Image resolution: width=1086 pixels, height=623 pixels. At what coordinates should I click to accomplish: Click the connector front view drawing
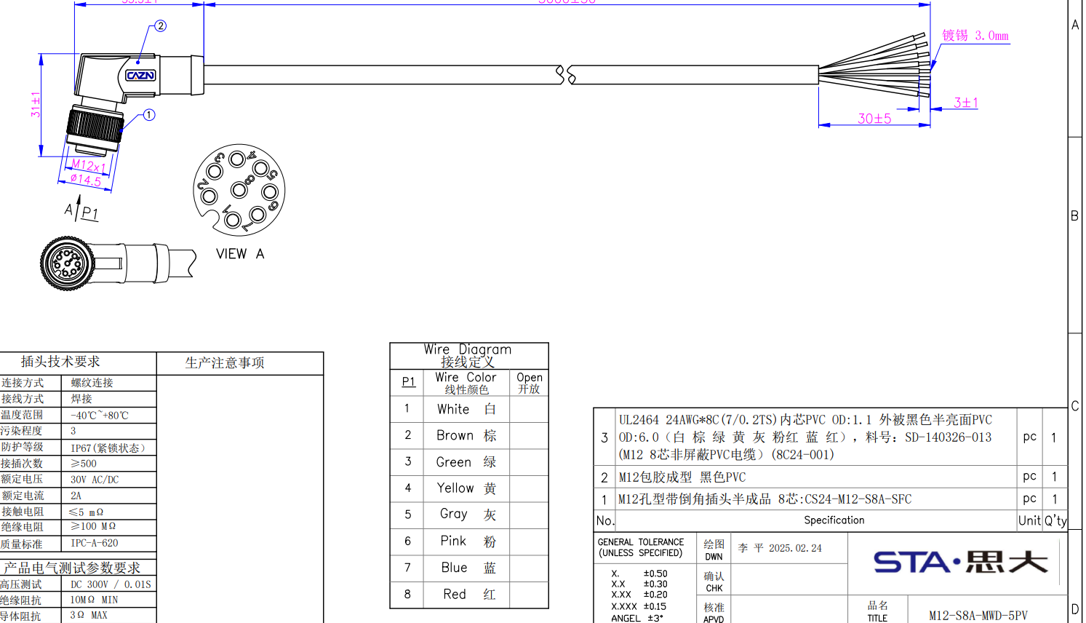(x=68, y=263)
